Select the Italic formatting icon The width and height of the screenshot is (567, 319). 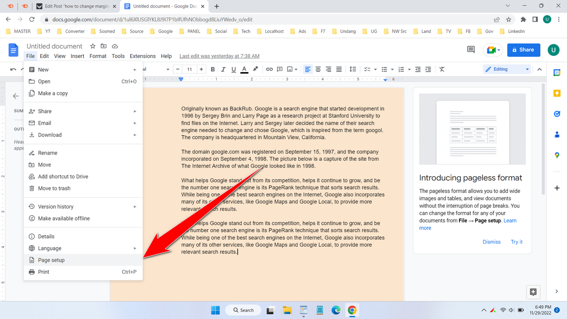(223, 69)
